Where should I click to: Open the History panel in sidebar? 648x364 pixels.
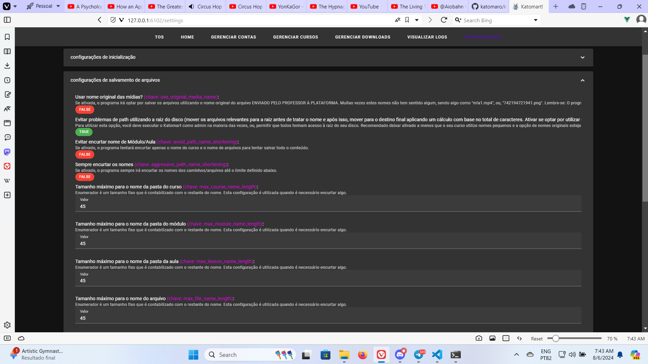[x=7, y=80]
